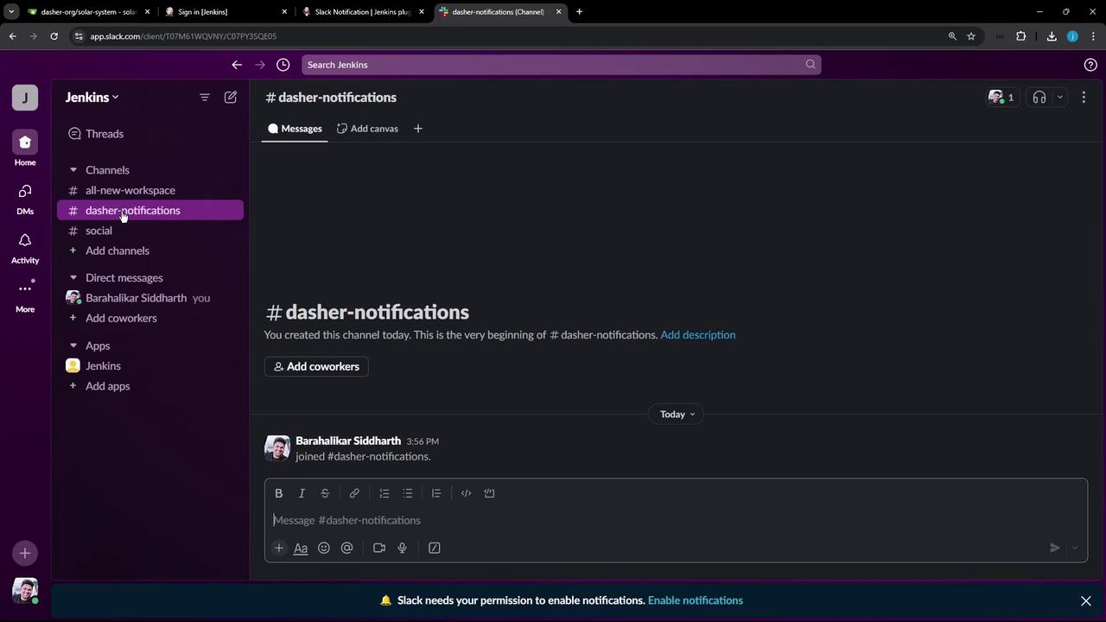1106x622 pixels.
Task: Click the Add description link
Action: pyautogui.click(x=698, y=335)
